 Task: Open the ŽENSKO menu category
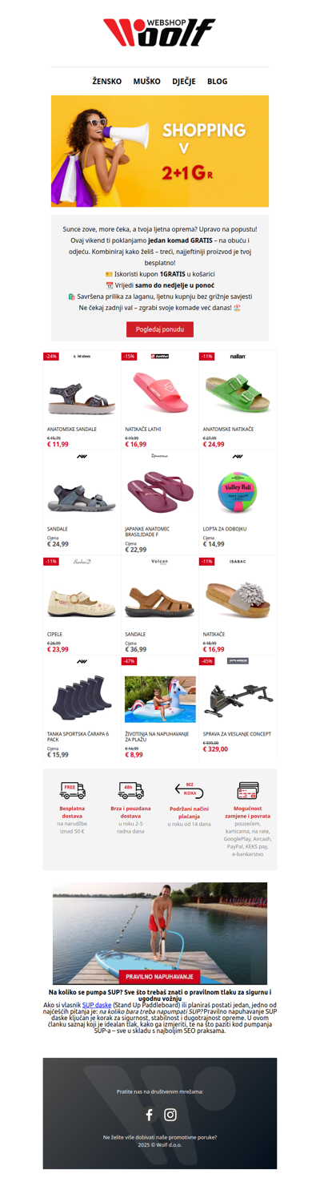107,81
